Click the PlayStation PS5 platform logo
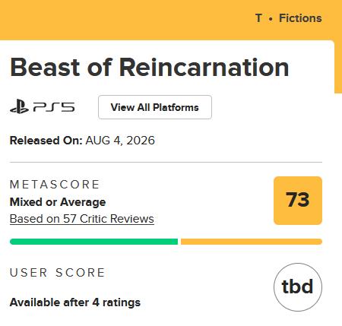 [x=43, y=106]
